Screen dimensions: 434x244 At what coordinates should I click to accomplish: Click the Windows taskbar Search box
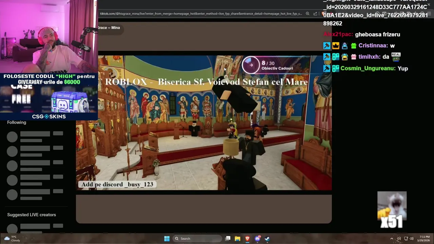pyautogui.click(x=197, y=239)
